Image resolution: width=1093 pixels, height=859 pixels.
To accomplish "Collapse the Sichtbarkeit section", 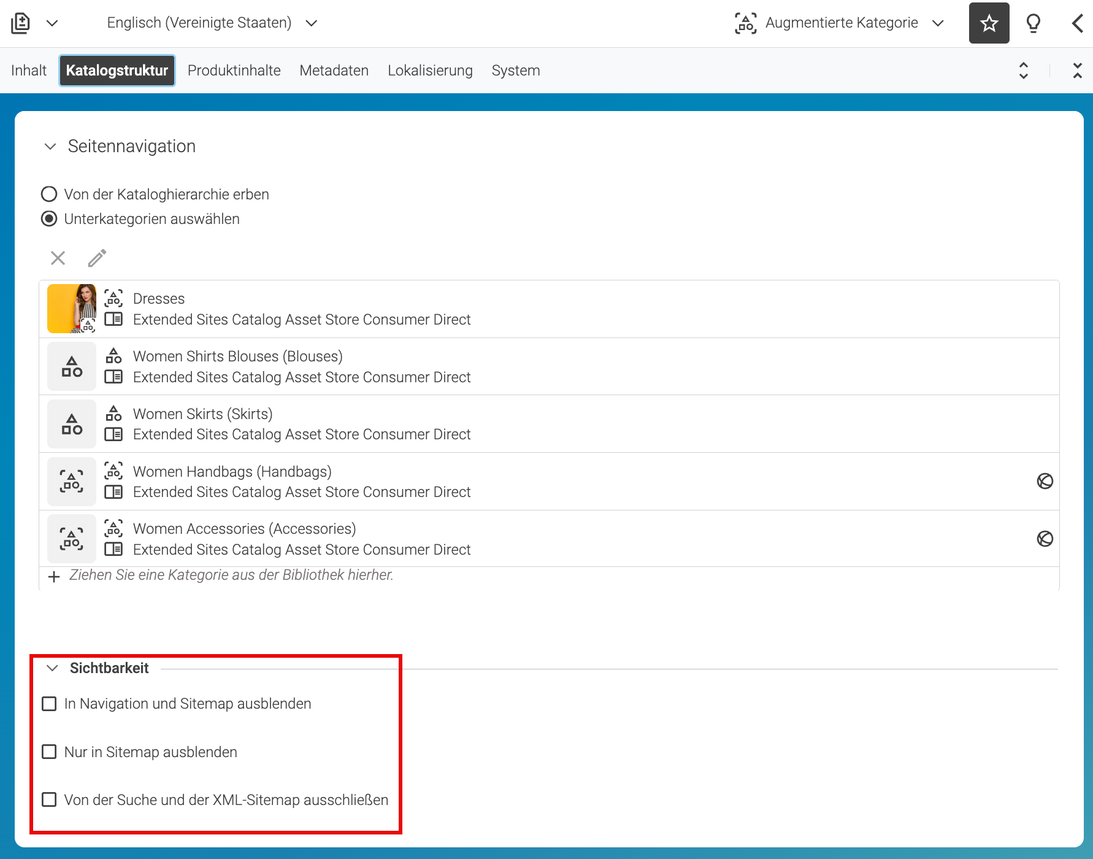I will pyautogui.click(x=53, y=668).
